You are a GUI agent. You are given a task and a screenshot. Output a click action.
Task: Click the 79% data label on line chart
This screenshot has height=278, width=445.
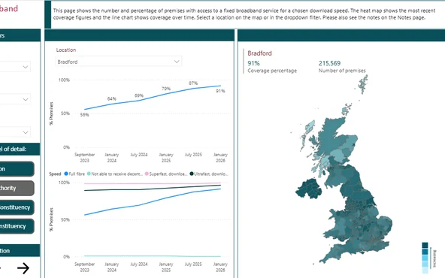point(166,89)
